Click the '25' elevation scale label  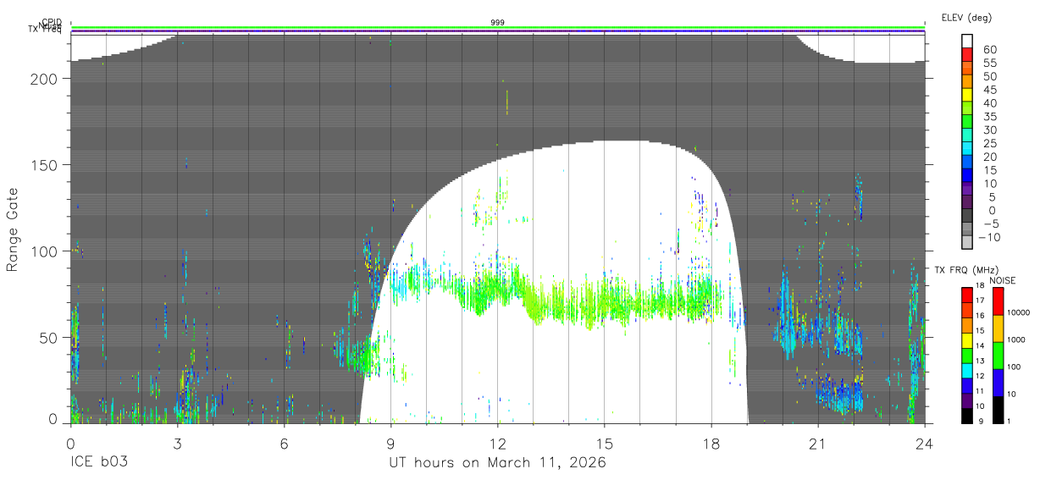(x=989, y=143)
